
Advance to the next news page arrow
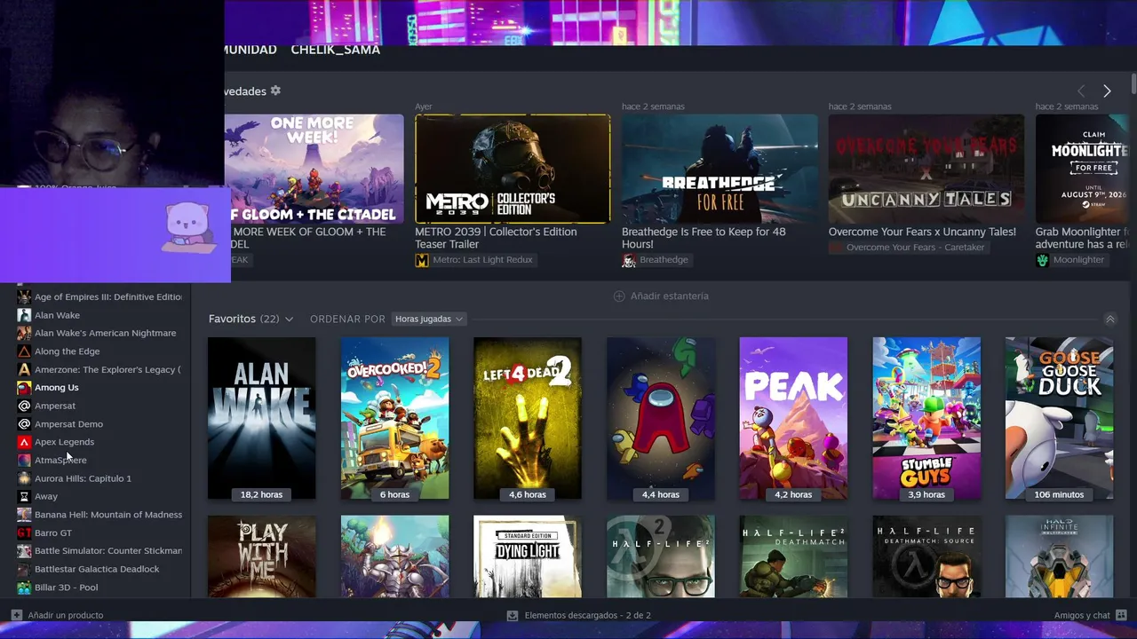[x=1107, y=91]
